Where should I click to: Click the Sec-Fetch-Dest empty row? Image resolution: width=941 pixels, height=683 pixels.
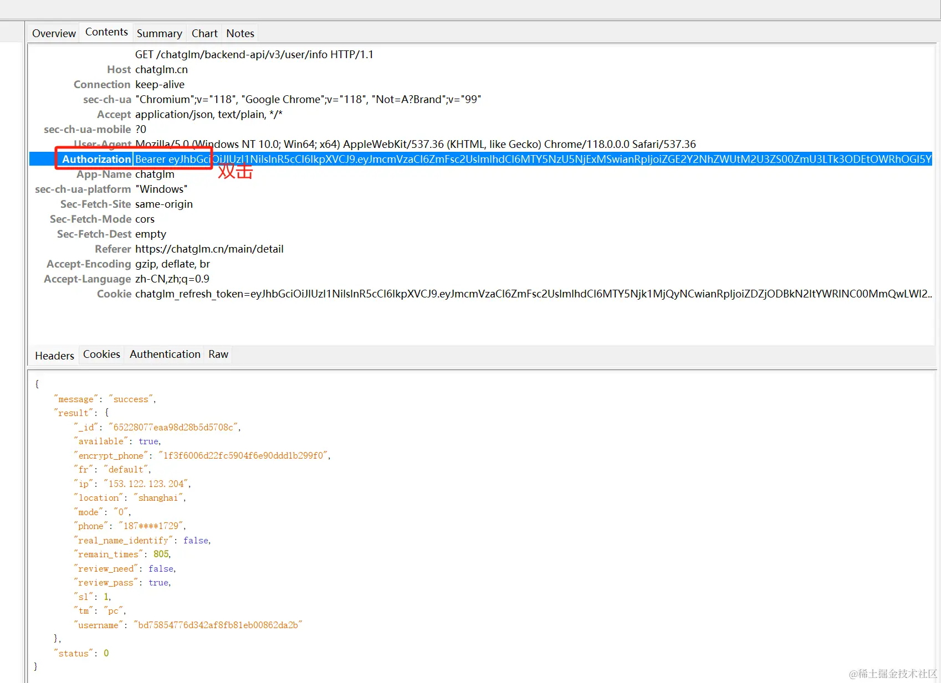point(480,234)
